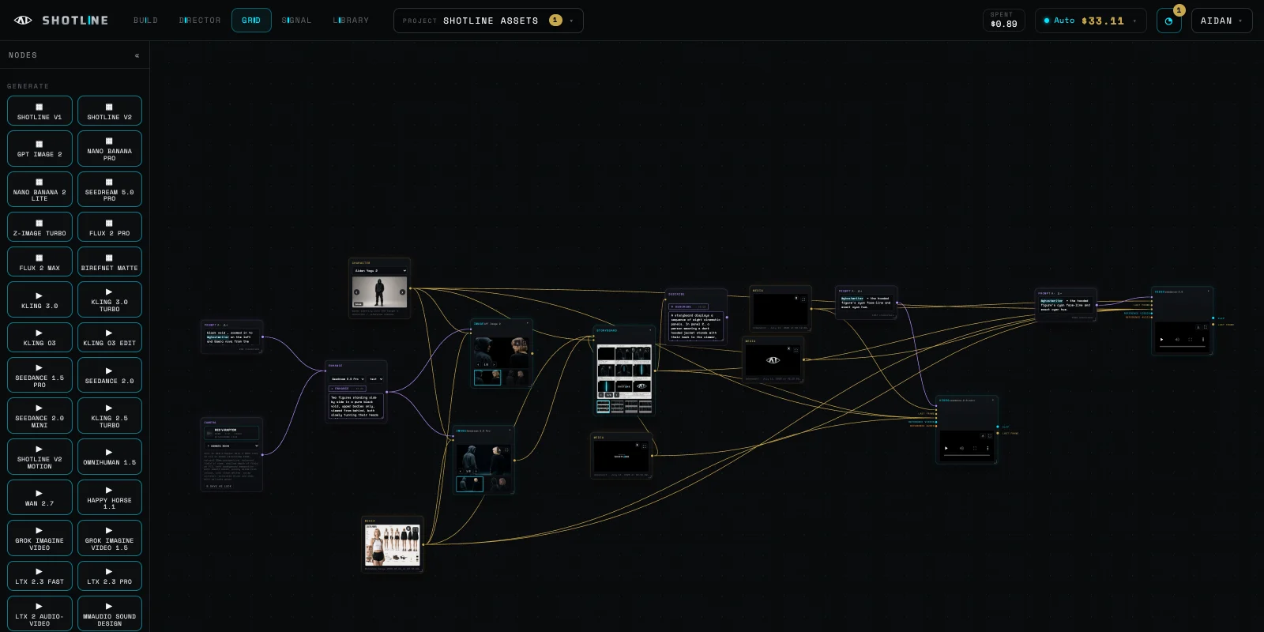Play the Seedance 2.0 mini video

coord(946,448)
